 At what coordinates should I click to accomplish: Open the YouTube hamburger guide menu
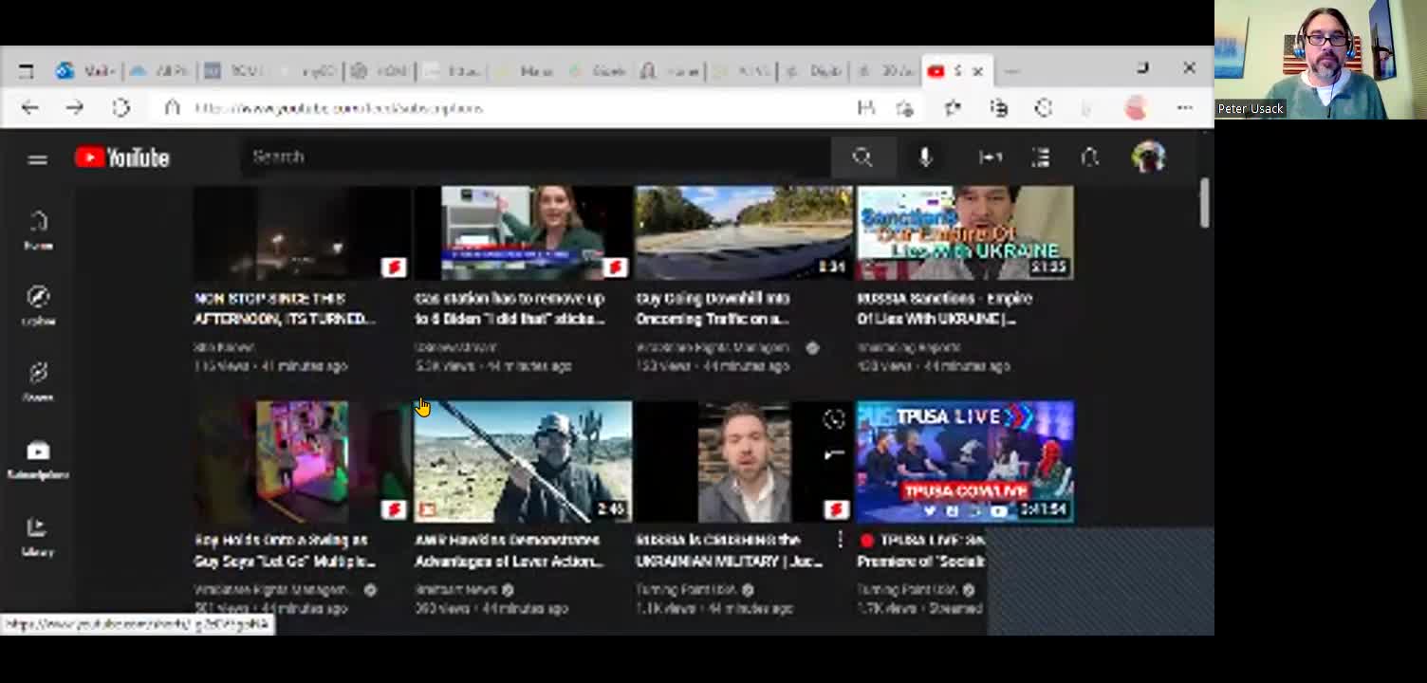38,159
